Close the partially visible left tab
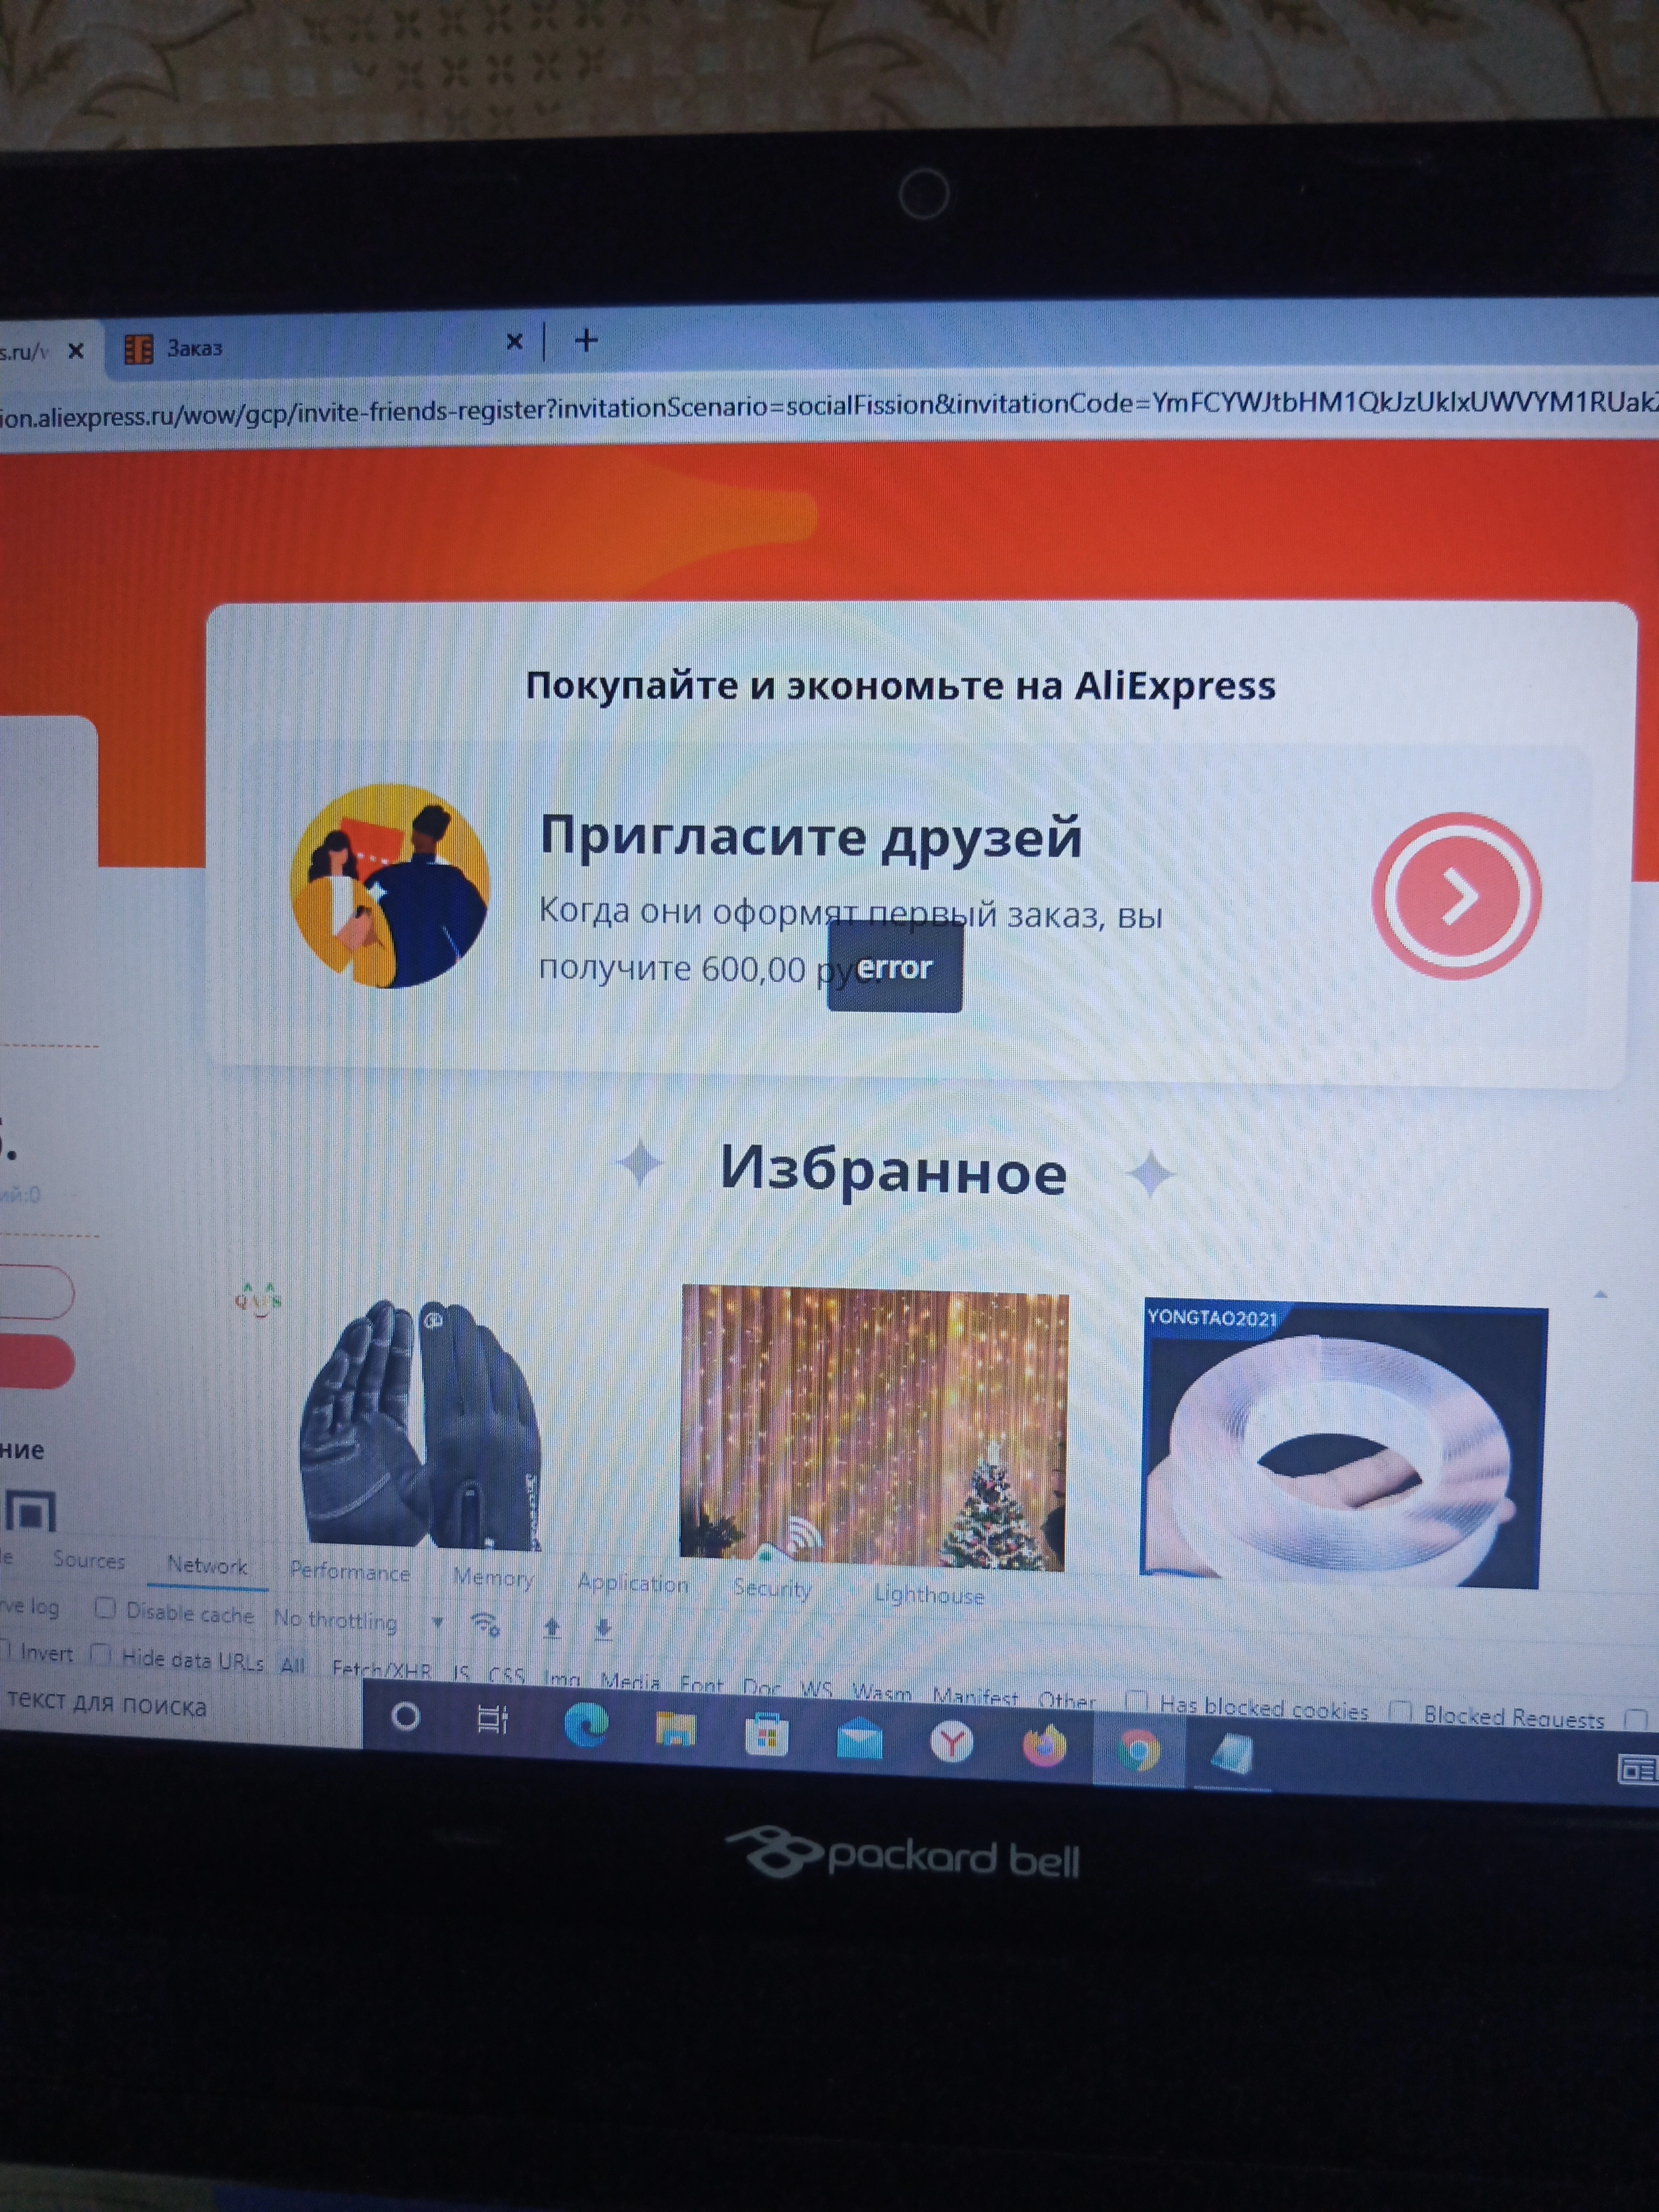The height and width of the screenshot is (2212, 1659). (x=76, y=351)
